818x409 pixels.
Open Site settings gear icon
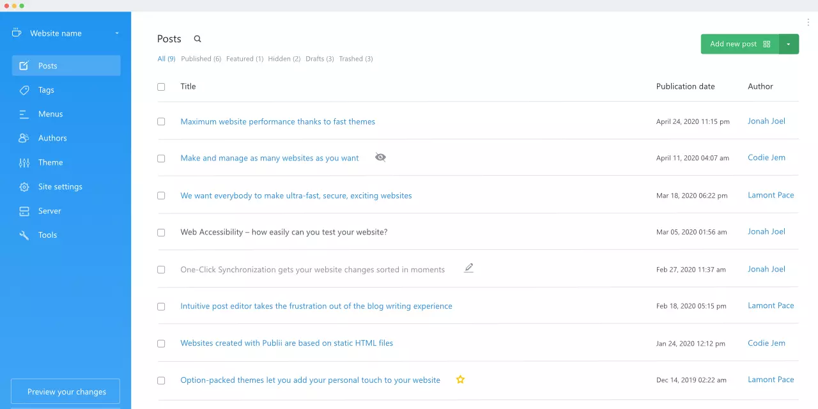click(x=24, y=187)
